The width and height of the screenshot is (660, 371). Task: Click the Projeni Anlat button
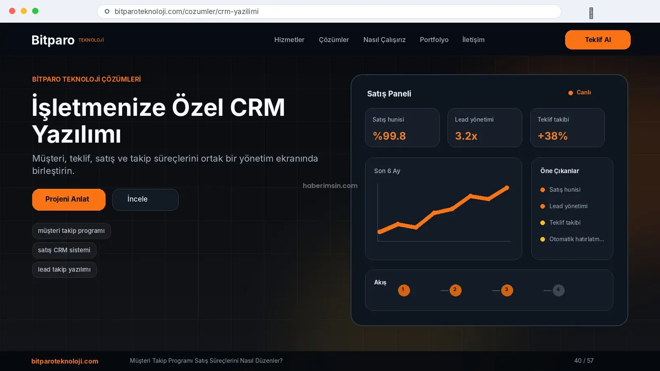pos(69,200)
